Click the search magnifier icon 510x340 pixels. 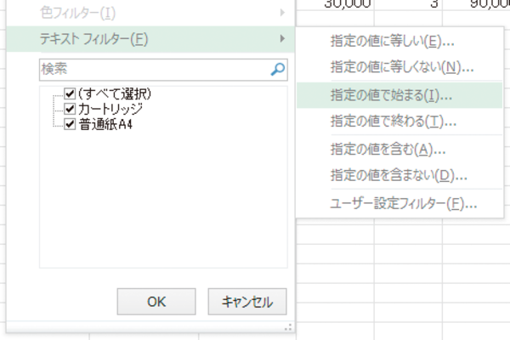coord(277,70)
